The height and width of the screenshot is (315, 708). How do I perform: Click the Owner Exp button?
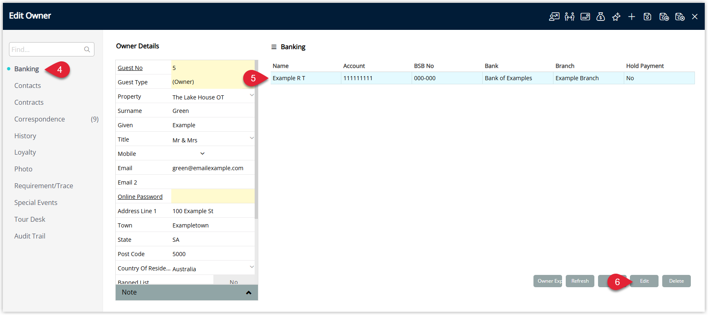[x=548, y=281]
